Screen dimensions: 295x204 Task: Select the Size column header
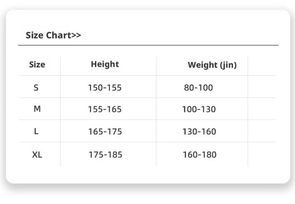click(37, 65)
